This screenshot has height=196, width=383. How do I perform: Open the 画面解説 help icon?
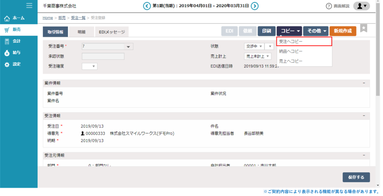pyautogui.click(x=329, y=6)
